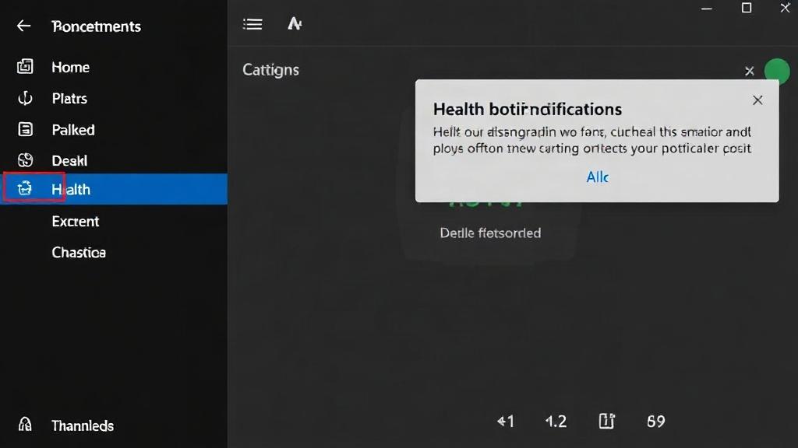Open the hamburger list menu icon
Screen dimensions: 798x448
252,24
